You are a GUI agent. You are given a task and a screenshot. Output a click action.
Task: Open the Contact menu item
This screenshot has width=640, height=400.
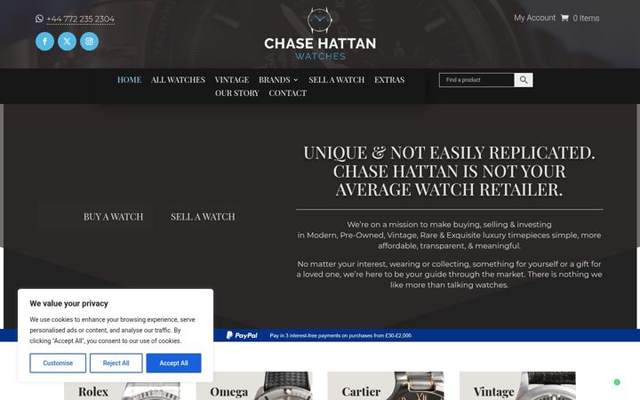288,93
